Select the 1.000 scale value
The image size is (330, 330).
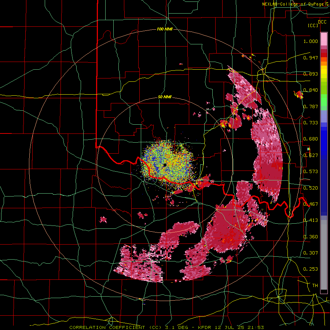[x=311, y=41]
